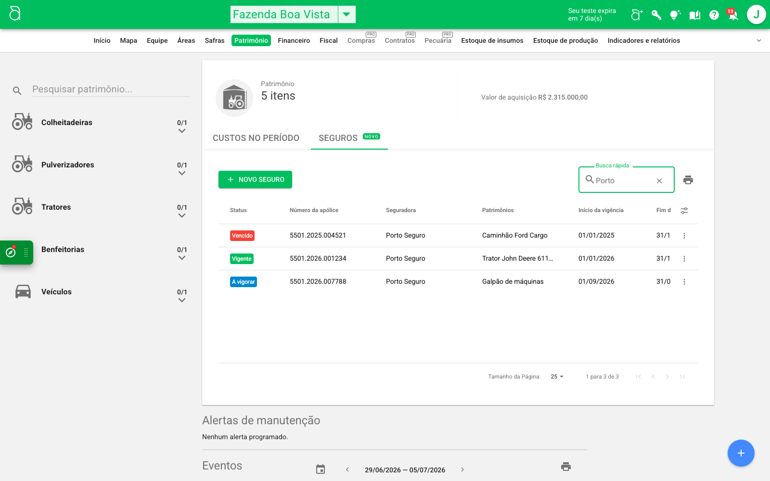The width and height of the screenshot is (770, 481).
Task: Open notifications bell with 13 badge
Action: (x=732, y=14)
